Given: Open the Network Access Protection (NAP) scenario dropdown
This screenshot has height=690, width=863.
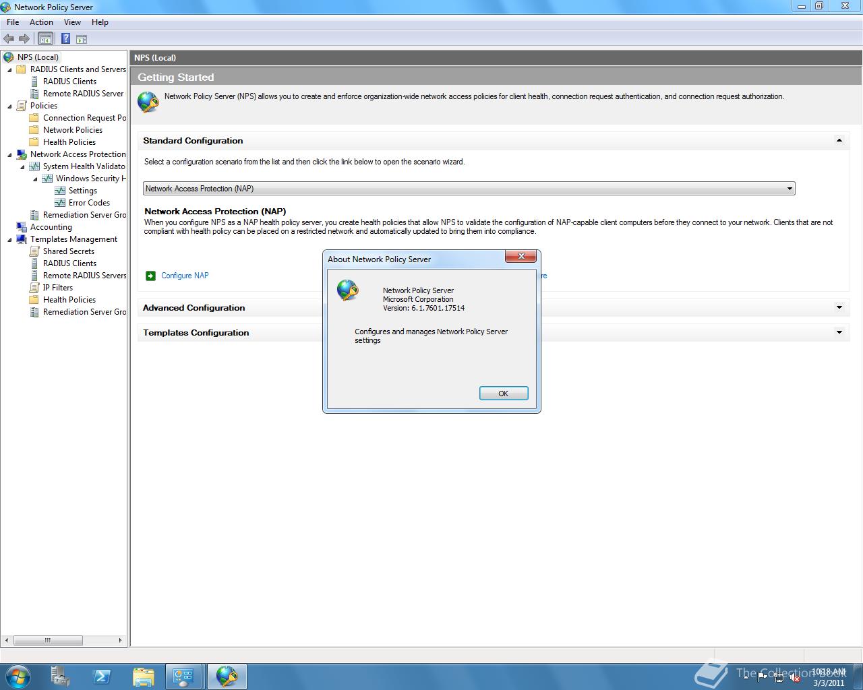Looking at the screenshot, I should pos(469,189).
